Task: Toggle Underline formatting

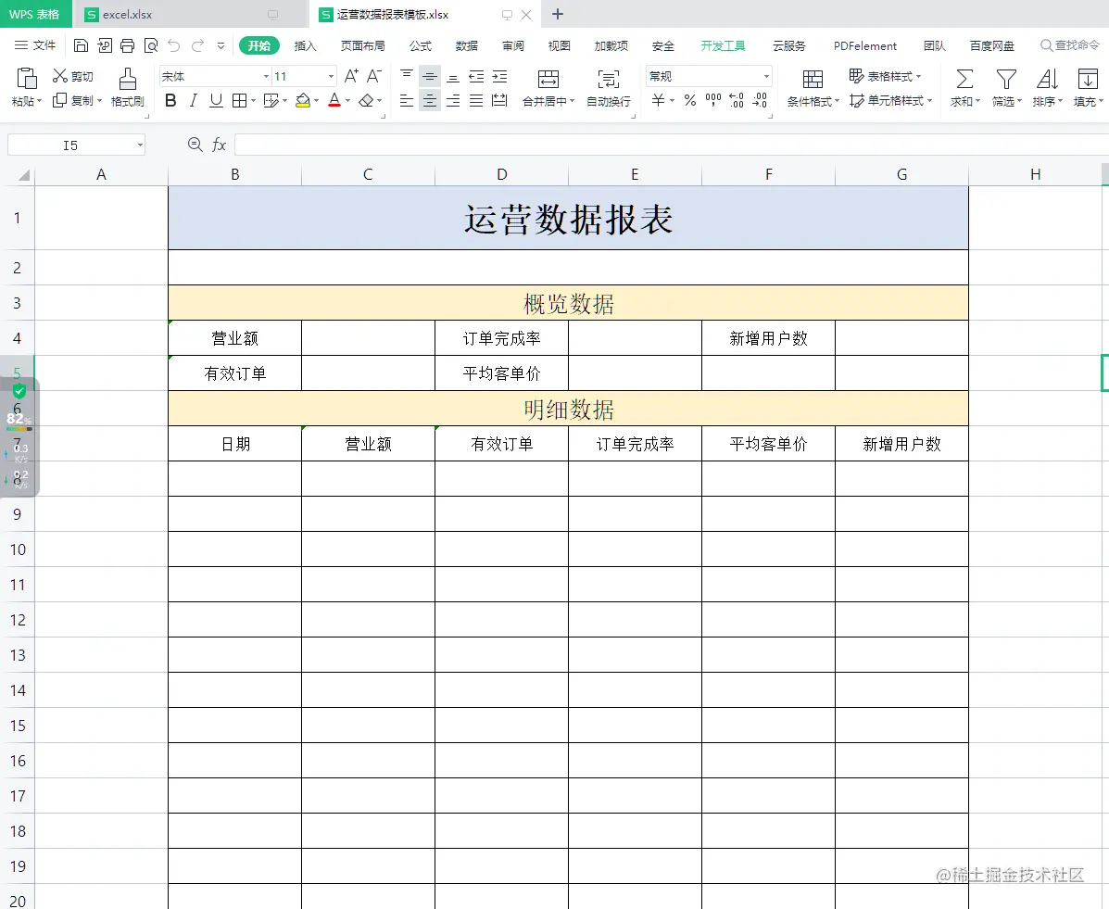Action: [x=217, y=100]
